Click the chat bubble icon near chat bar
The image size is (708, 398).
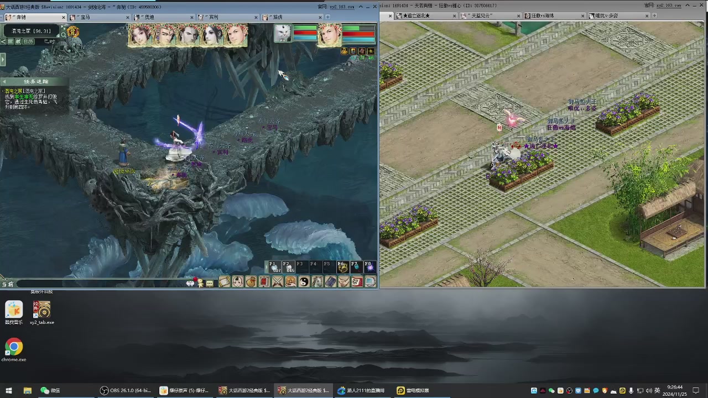pyautogui.click(x=209, y=283)
